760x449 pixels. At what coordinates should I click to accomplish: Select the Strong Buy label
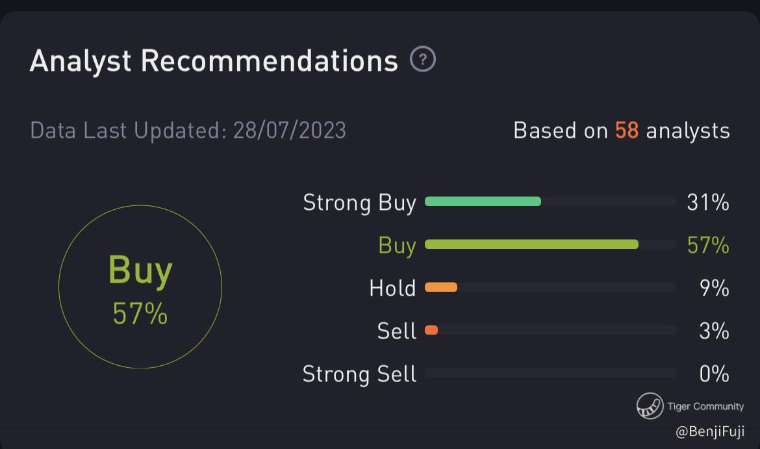359,203
